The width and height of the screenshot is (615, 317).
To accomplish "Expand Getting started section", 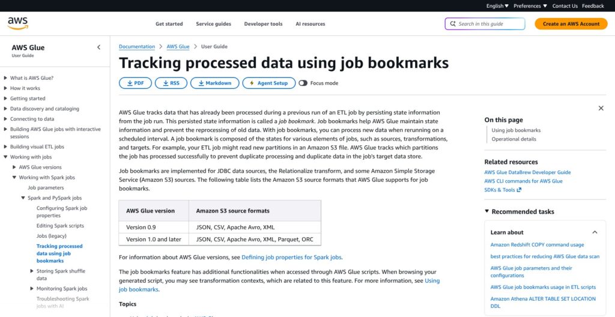I will coord(5,98).
